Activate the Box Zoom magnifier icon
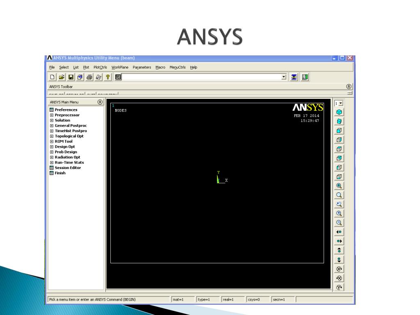The image size is (420, 315). pyautogui.click(x=339, y=195)
